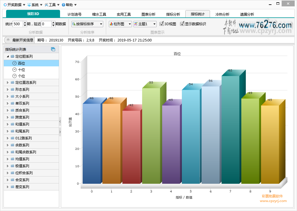
Task: Maximize the application window
Action: (x=278, y=3)
